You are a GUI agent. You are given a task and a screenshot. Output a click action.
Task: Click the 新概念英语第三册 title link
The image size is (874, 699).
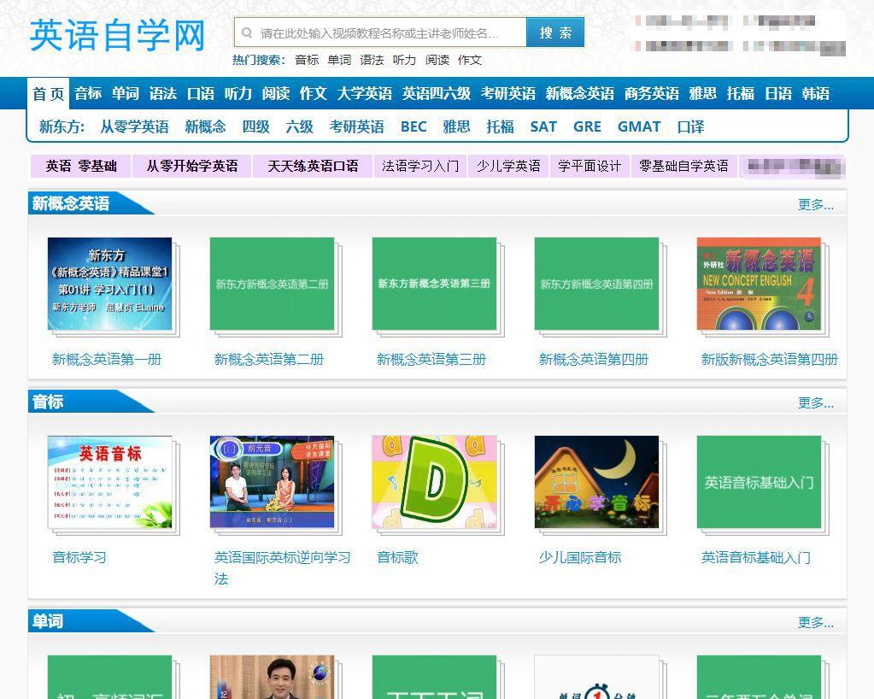(x=431, y=360)
